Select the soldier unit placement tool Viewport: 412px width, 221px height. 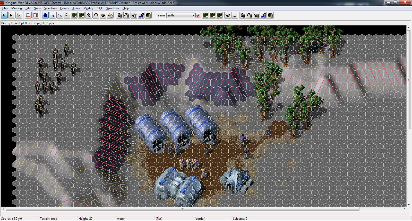pyautogui.click(x=89, y=15)
